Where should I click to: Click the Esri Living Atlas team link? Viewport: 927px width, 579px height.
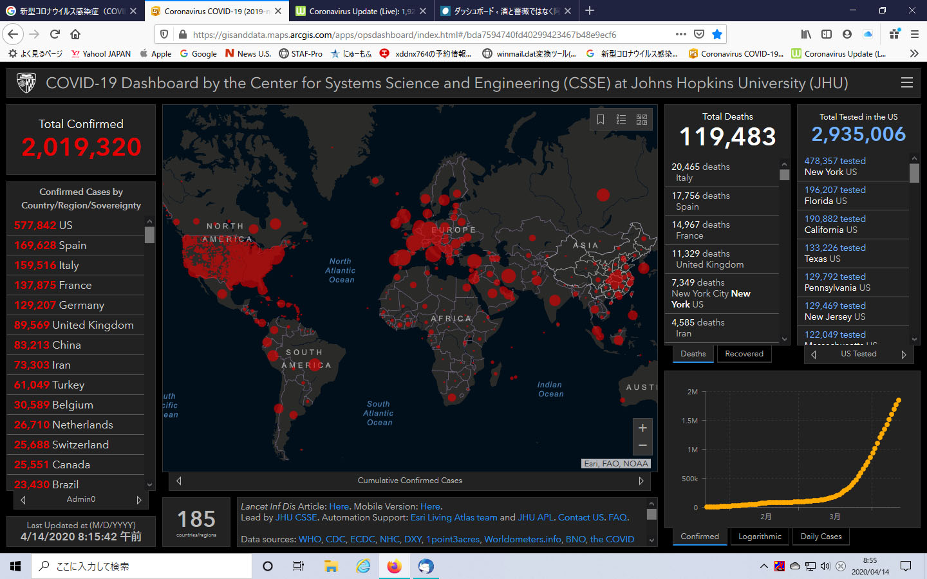click(x=454, y=517)
